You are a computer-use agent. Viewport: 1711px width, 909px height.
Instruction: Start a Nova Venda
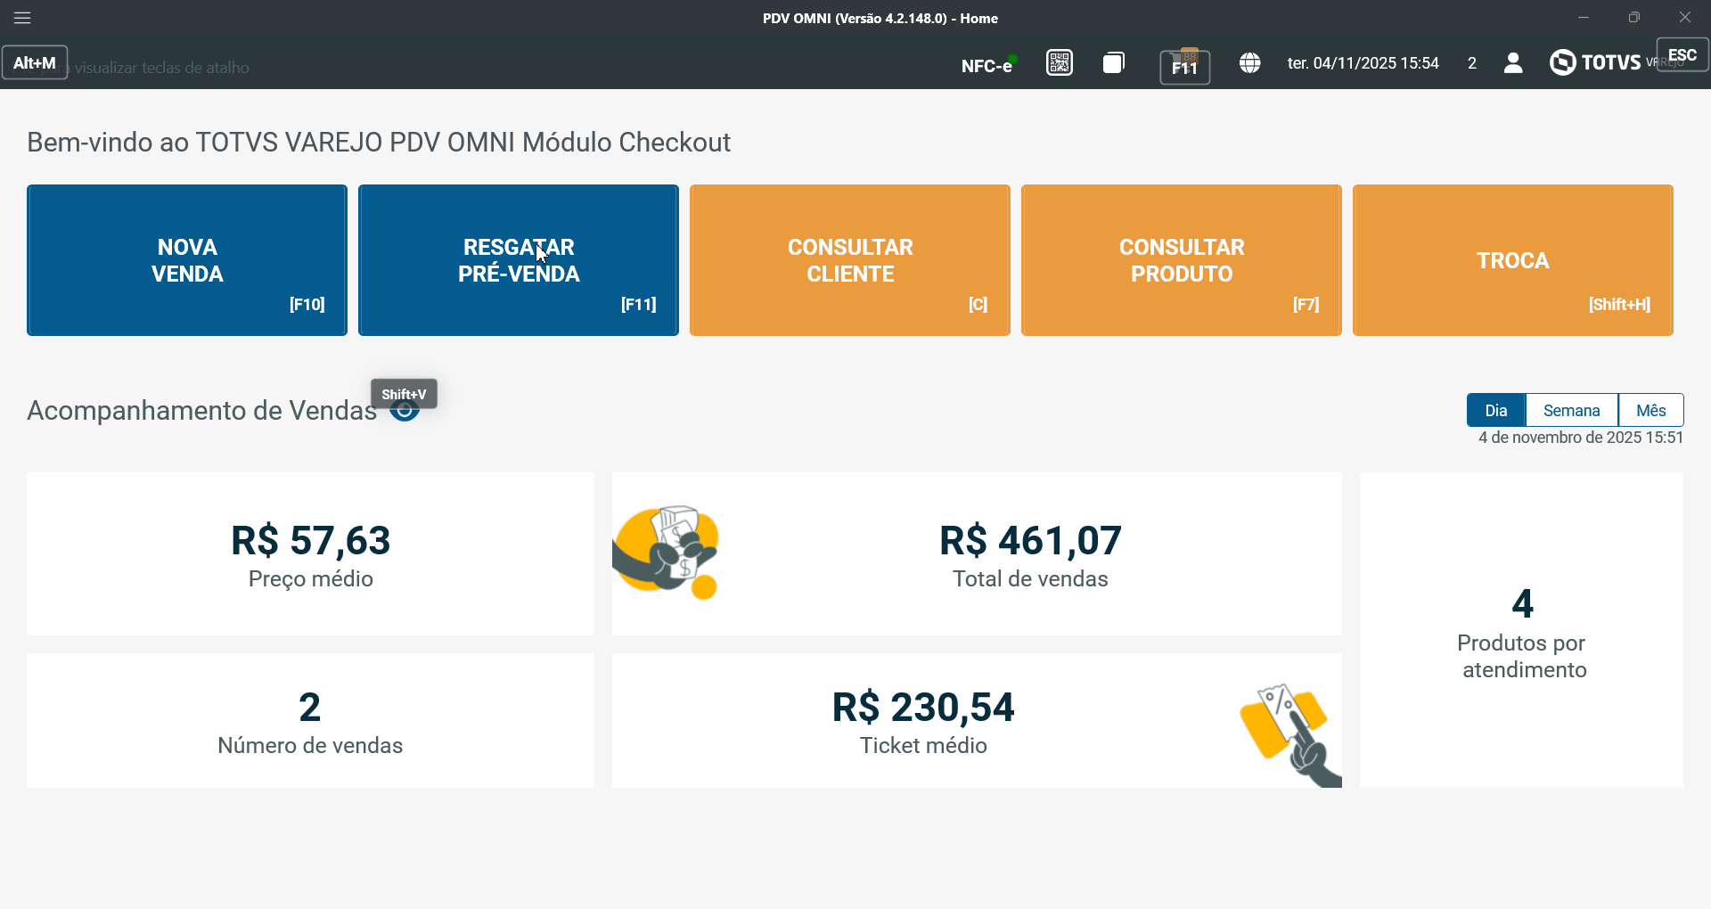point(187,260)
